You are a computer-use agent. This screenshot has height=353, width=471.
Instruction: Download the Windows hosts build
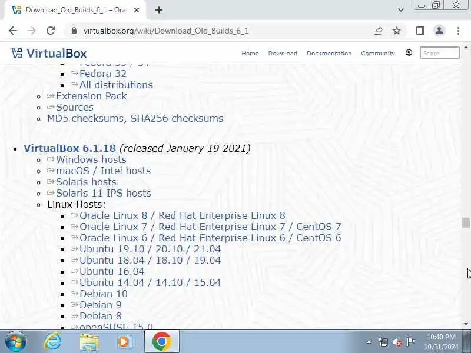click(91, 159)
